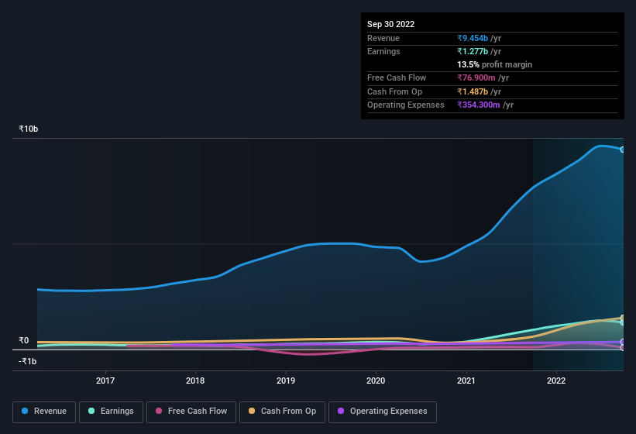This screenshot has width=636, height=434.
Task: Click the 2022 x-axis label
Action: coord(556,381)
